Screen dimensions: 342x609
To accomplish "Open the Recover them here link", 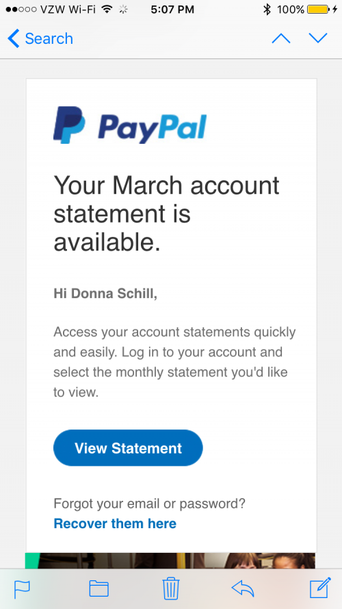I will click(x=115, y=523).
